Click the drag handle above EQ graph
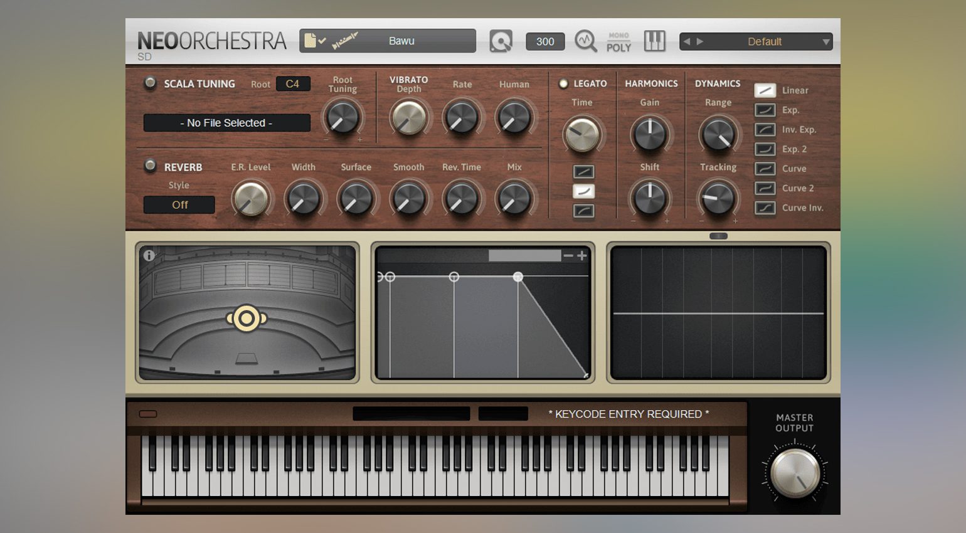The height and width of the screenshot is (533, 966). pos(718,236)
